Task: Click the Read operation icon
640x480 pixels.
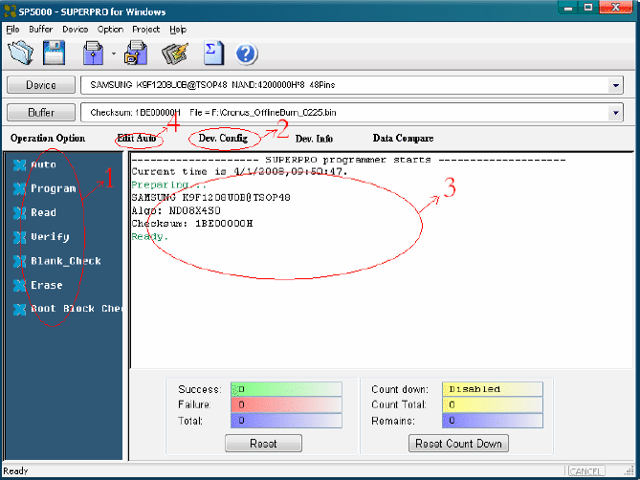Action: pos(19,213)
